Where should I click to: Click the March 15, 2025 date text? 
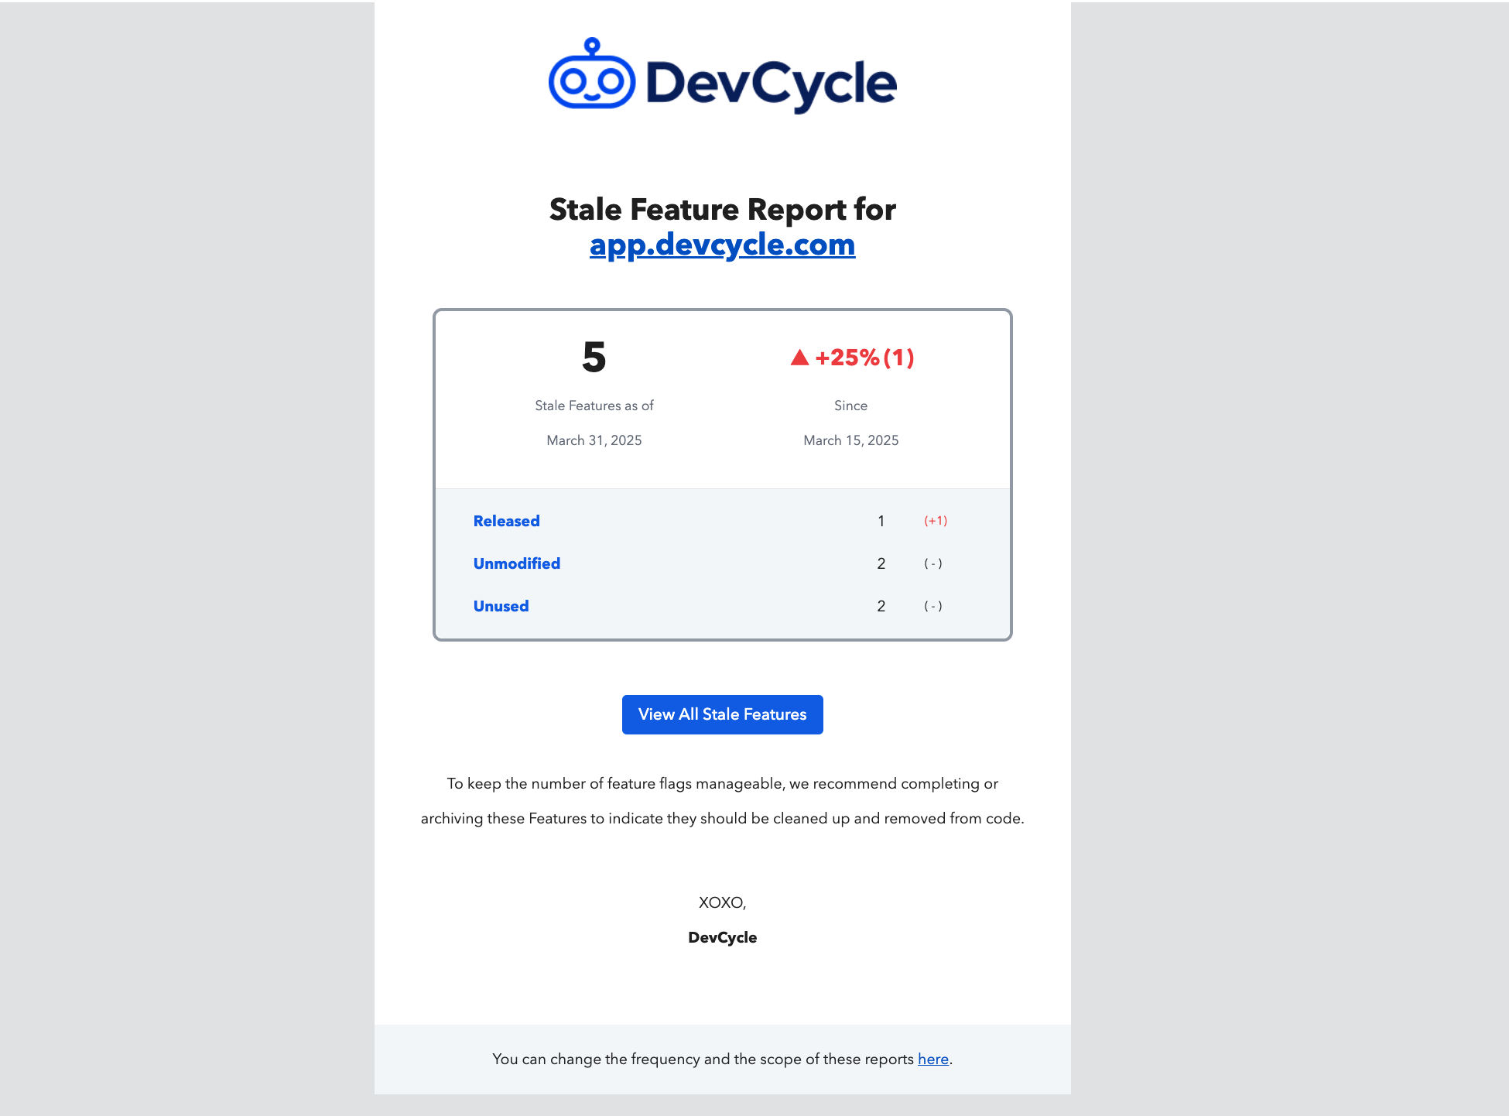[x=850, y=440]
